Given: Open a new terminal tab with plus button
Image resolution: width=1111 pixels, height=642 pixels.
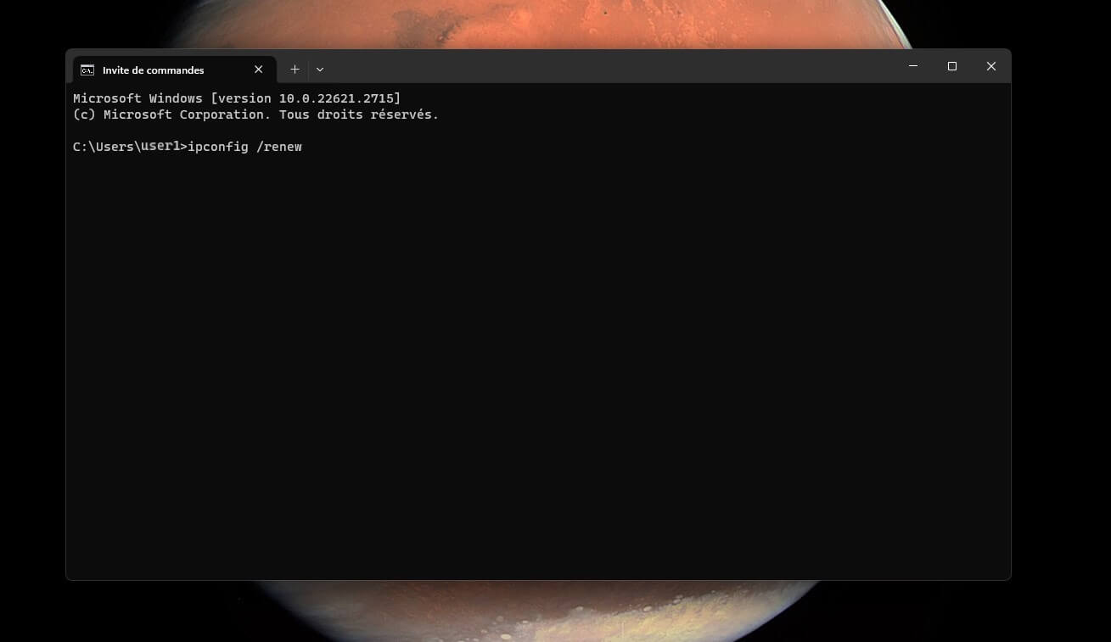Looking at the screenshot, I should (295, 70).
